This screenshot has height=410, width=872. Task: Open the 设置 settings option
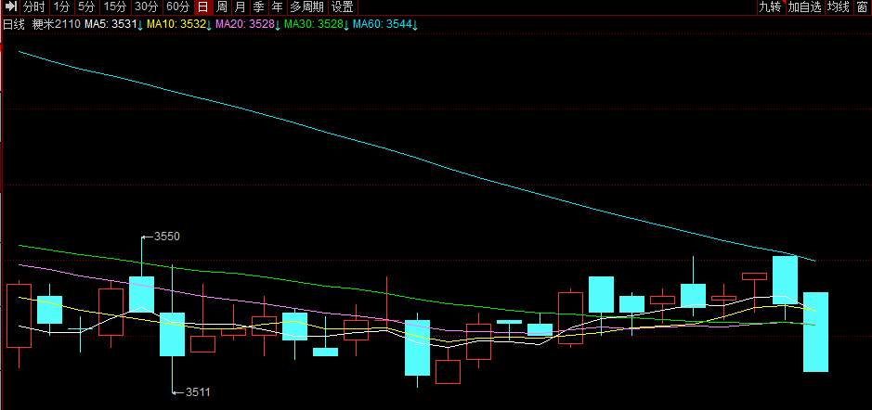(343, 7)
